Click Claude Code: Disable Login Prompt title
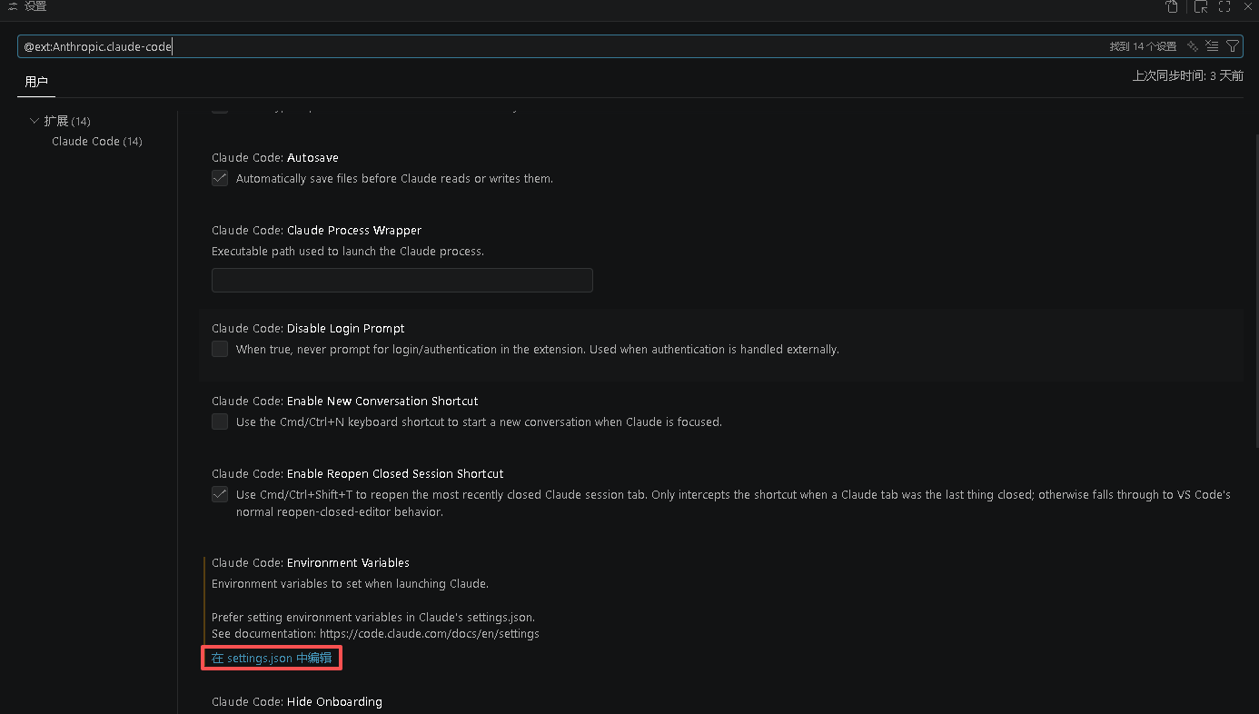This screenshot has width=1259, height=714. (309, 329)
